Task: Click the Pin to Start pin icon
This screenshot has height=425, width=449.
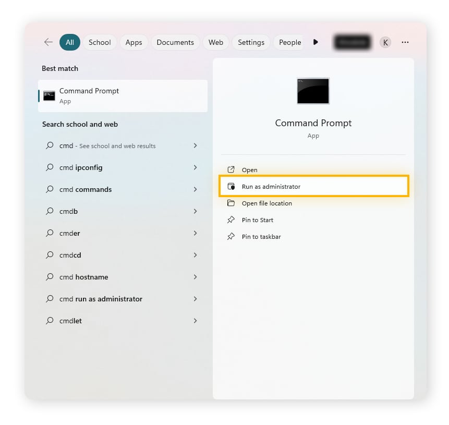Action: click(231, 220)
